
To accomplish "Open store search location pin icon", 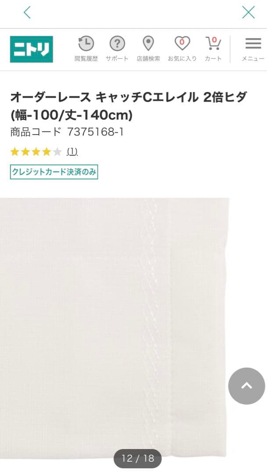I will coord(148,44).
